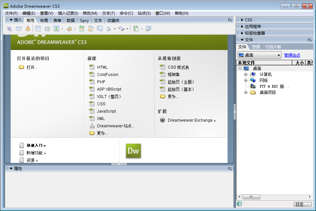Viewport: 316px width, 211px height.
Task: Click the Files panel horizontal scrollbar thumb
Action: coord(251,197)
